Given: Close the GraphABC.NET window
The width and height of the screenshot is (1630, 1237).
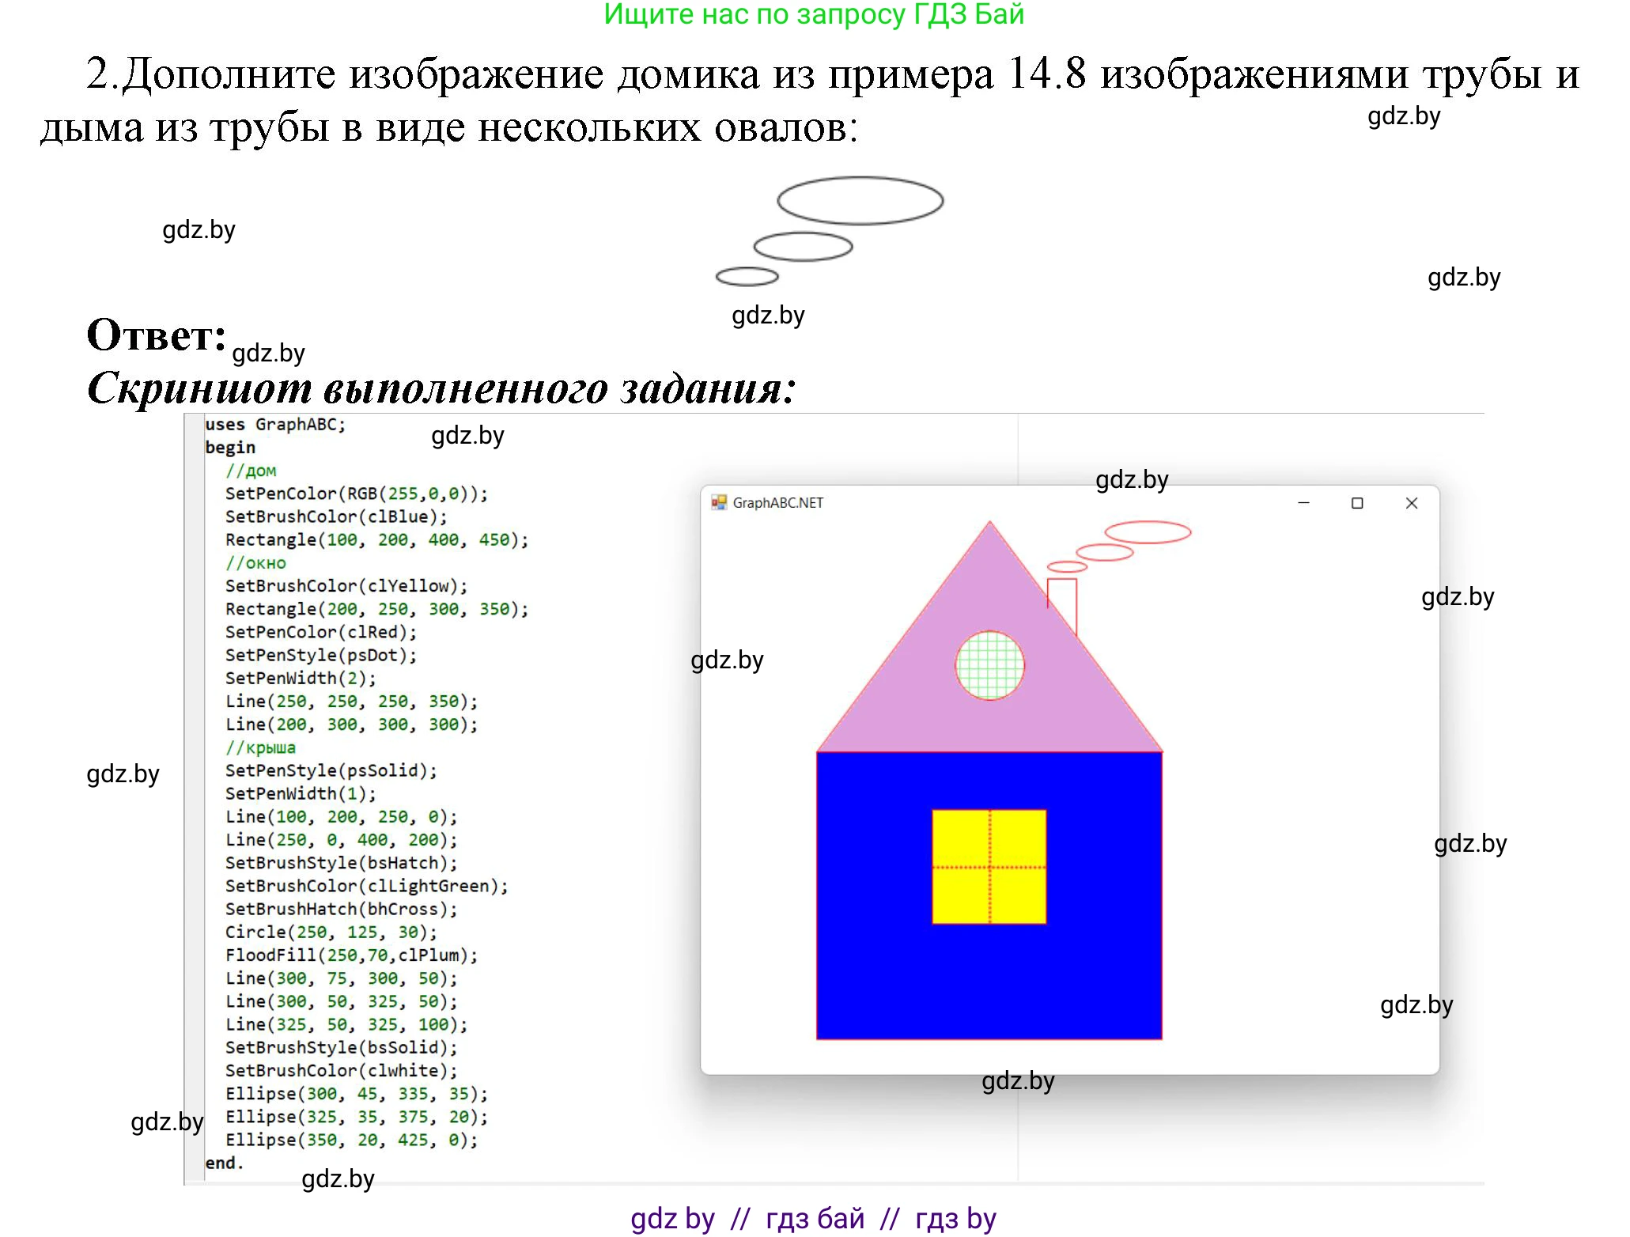Looking at the screenshot, I should tap(1411, 503).
